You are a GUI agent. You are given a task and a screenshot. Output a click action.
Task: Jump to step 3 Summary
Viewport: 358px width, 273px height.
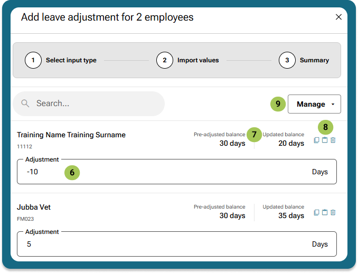click(287, 60)
